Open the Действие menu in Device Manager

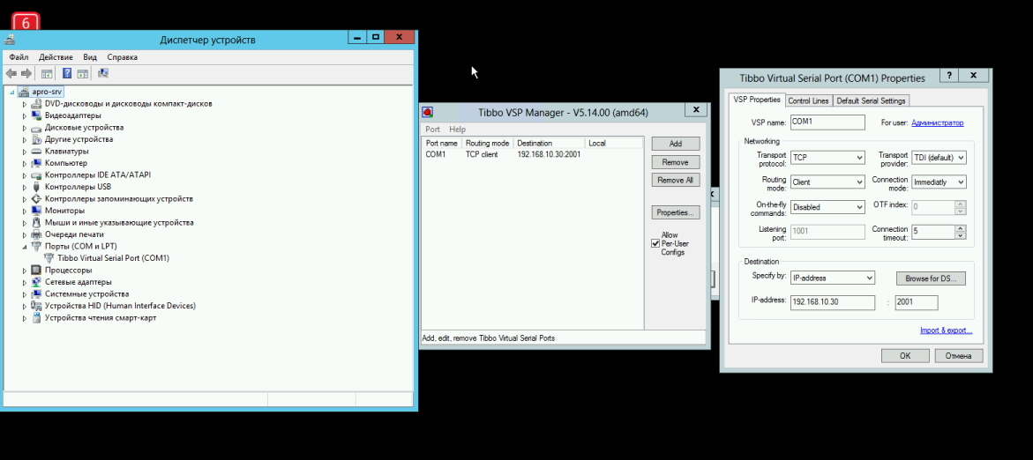coord(56,57)
